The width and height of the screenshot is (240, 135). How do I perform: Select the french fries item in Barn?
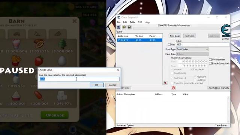pos(16,61)
